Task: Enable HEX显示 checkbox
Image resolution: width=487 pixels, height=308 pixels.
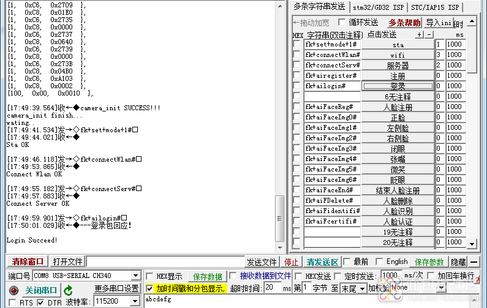Action: point(149,276)
